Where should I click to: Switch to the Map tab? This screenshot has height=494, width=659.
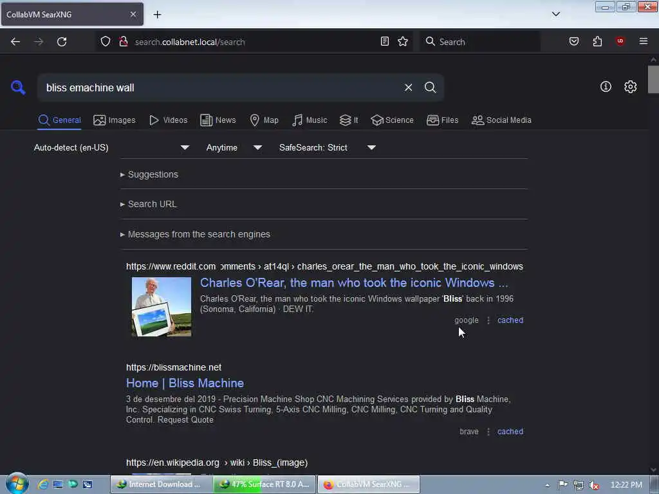(264, 120)
